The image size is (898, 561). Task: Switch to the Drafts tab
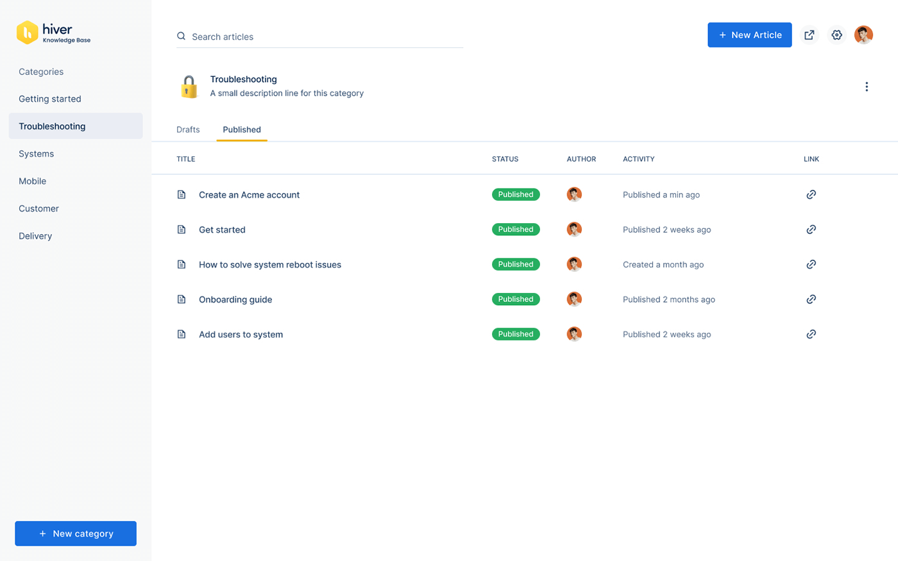pos(188,130)
